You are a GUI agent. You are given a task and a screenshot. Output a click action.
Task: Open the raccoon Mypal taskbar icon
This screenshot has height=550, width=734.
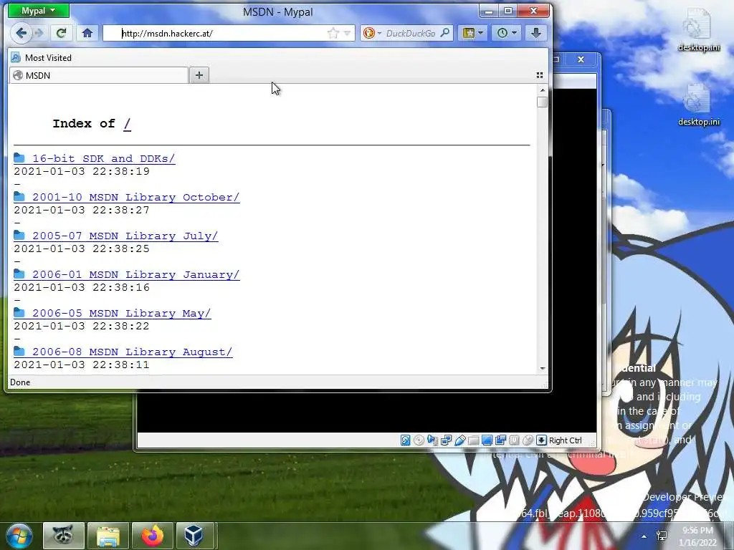63,536
